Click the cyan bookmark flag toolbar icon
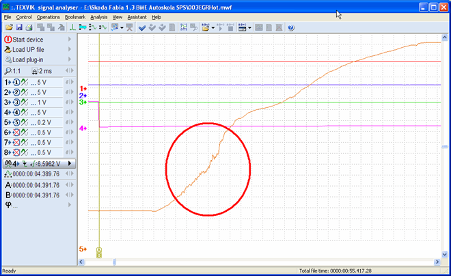451x276 pixels. coord(83,27)
